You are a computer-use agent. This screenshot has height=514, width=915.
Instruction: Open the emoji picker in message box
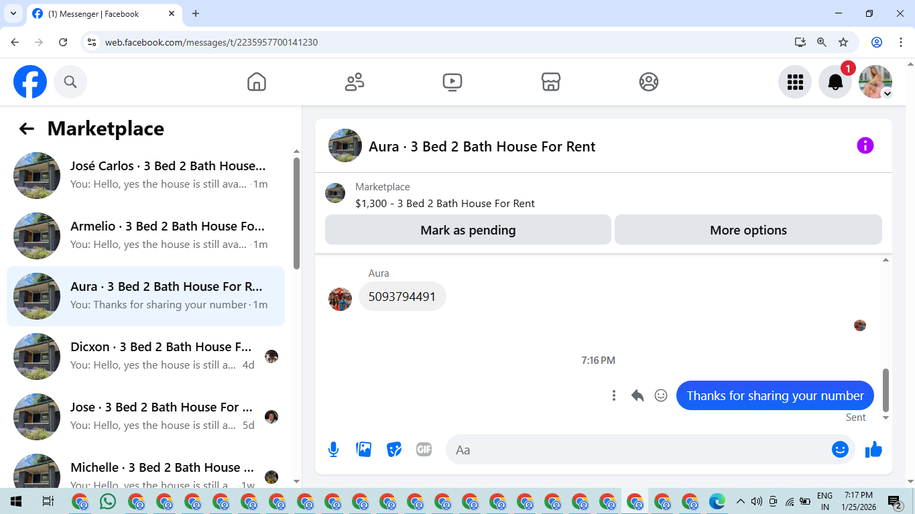(x=840, y=450)
